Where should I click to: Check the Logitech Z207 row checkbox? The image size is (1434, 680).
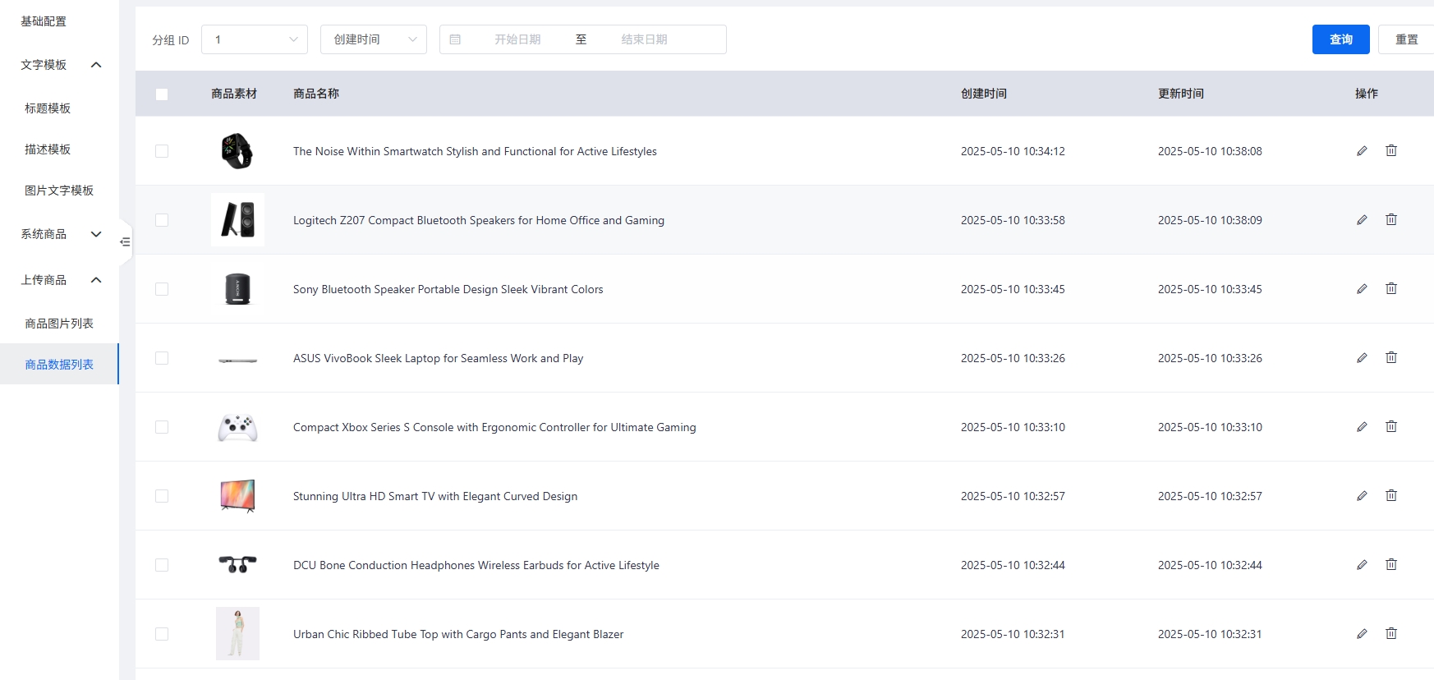pyautogui.click(x=162, y=220)
